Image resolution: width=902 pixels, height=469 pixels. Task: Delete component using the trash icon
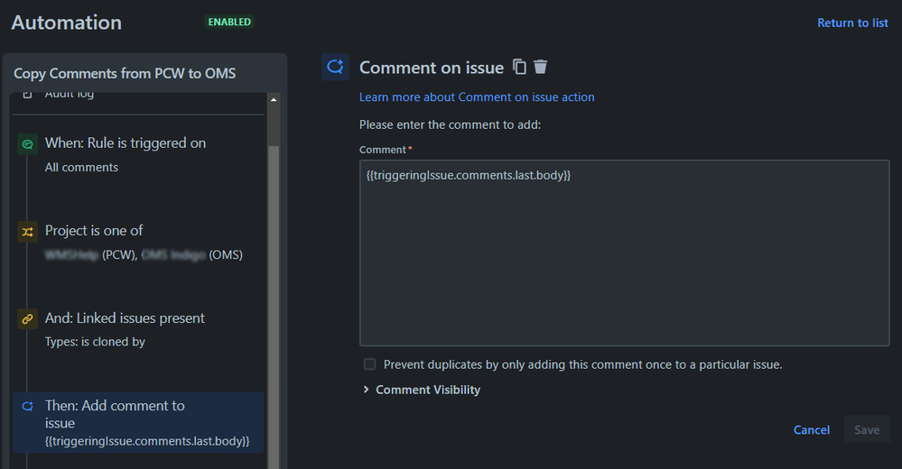(540, 68)
